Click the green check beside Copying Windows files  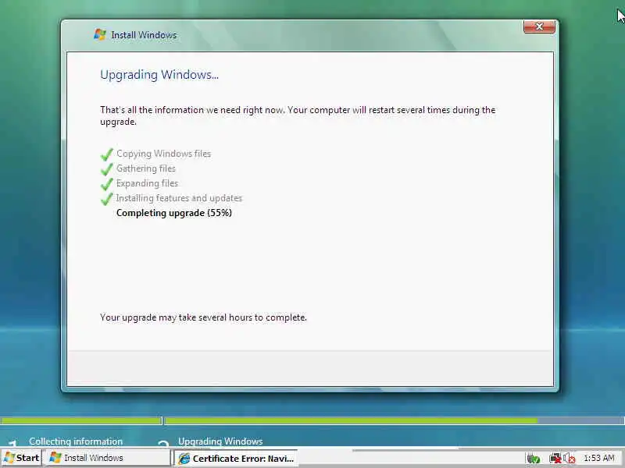tap(107, 154)
